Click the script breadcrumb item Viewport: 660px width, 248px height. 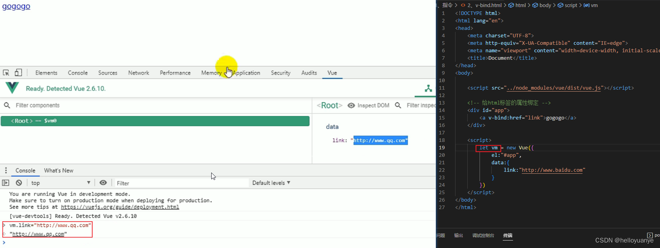pyautogui.click(x=568, y=5)
